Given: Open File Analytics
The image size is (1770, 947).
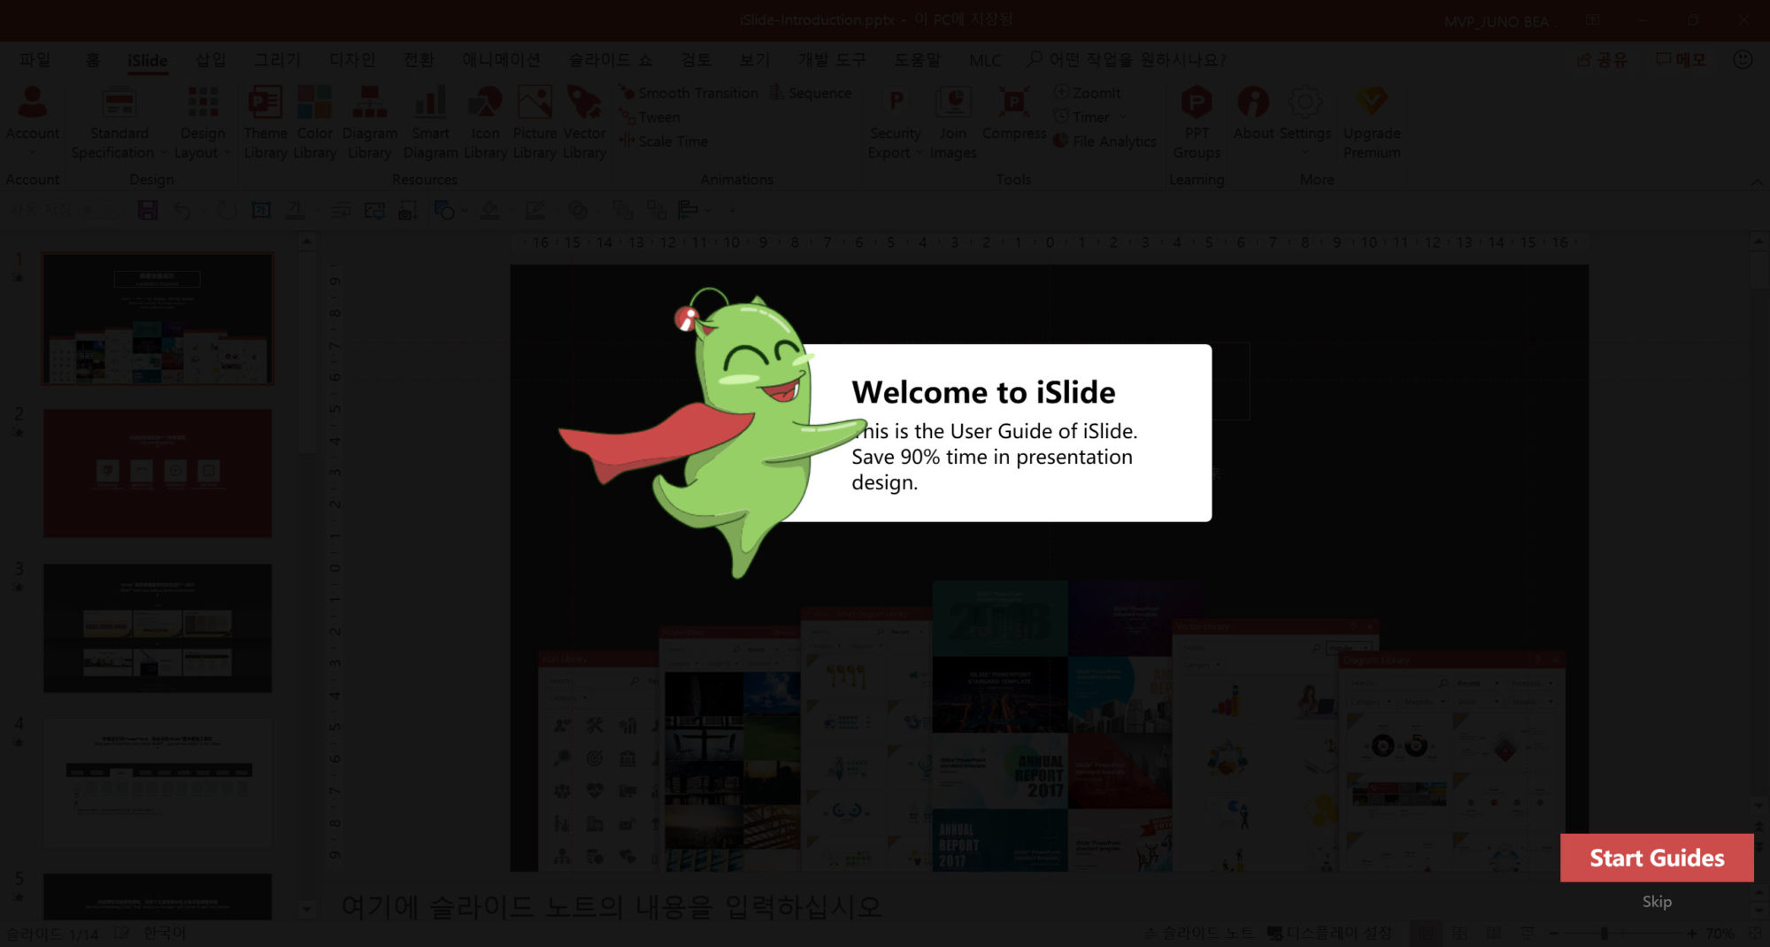Looking at the screenshot, I should [1104, 141].
